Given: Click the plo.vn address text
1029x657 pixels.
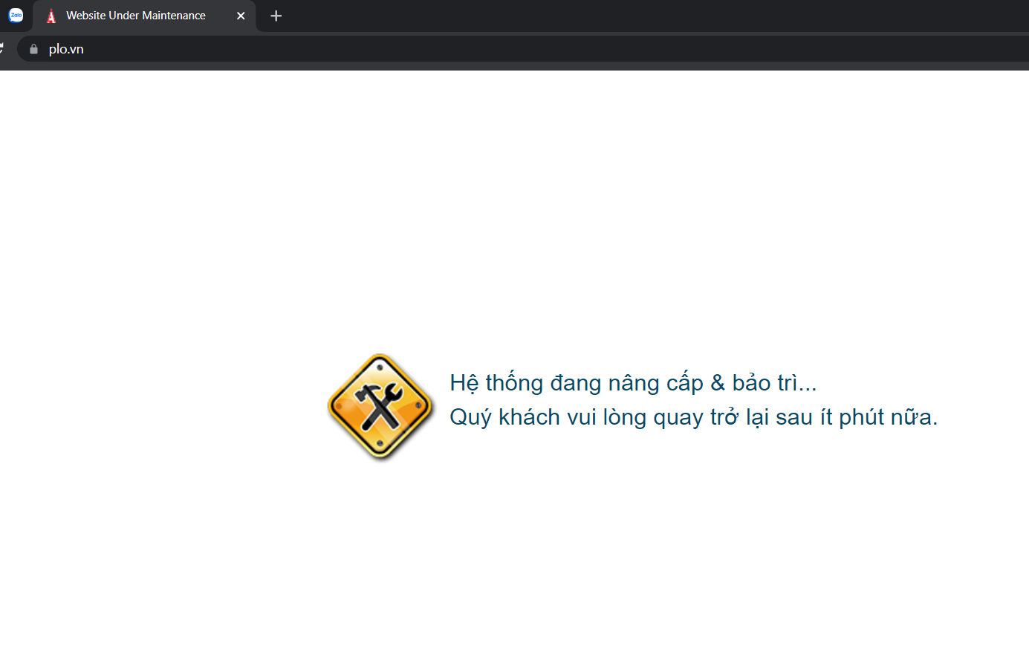Looking at the screenshot, I should tap(66, 48).
